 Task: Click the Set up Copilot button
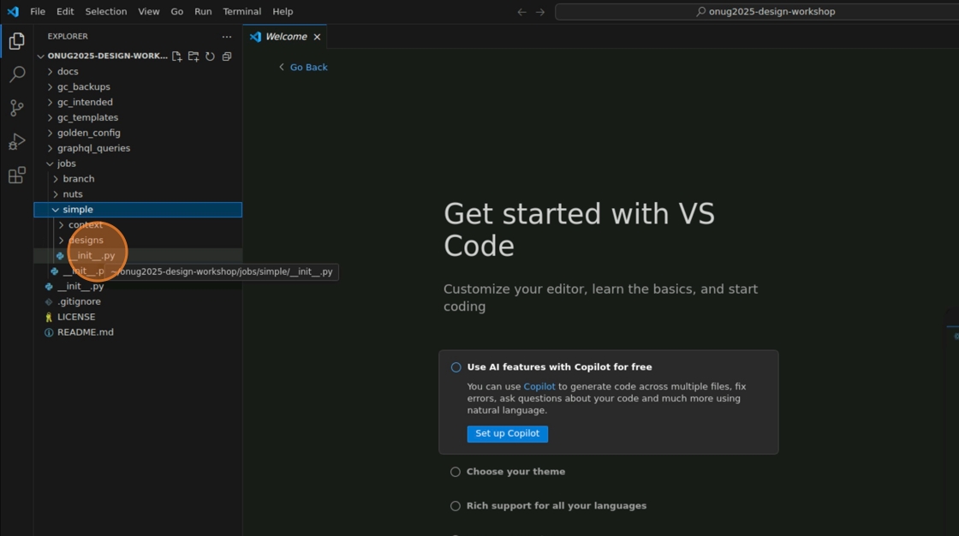[x=507, y=433]
